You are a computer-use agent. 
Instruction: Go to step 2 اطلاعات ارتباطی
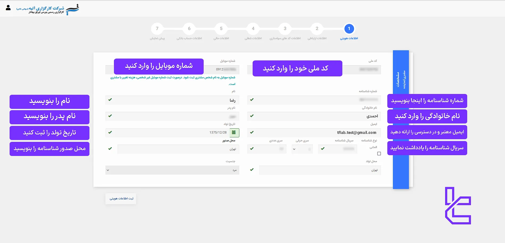(317, 29)
